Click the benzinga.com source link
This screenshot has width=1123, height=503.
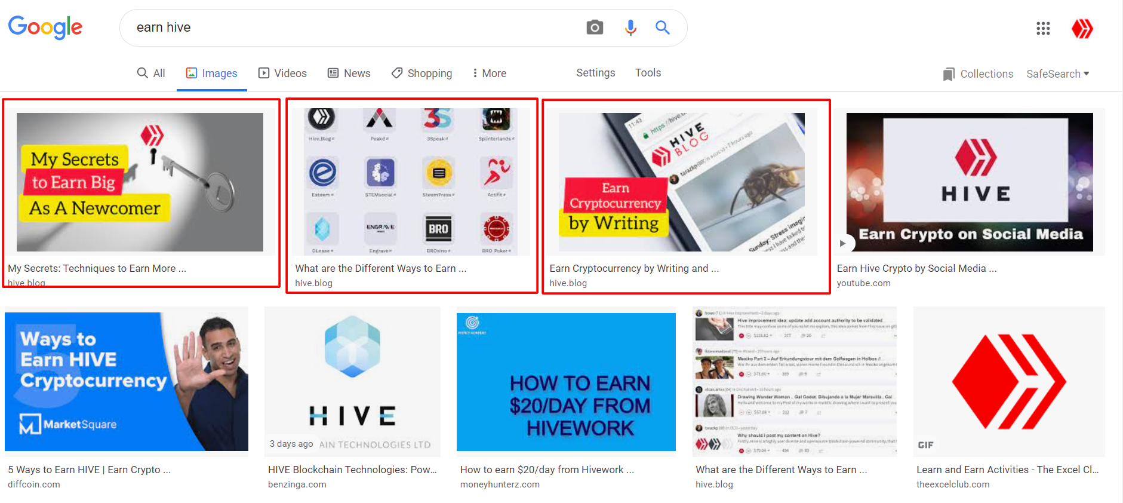click(x=297, y=484)
